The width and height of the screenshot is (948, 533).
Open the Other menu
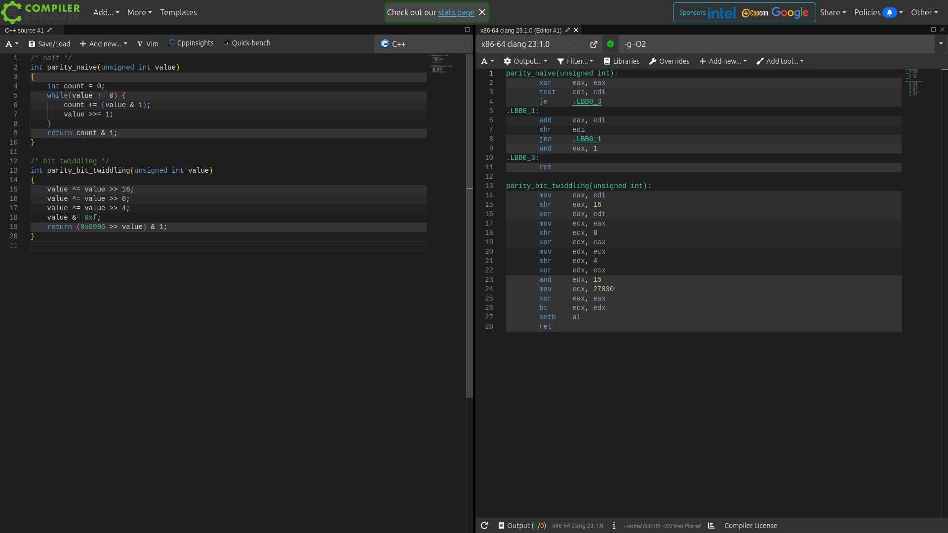click(924, 12)
